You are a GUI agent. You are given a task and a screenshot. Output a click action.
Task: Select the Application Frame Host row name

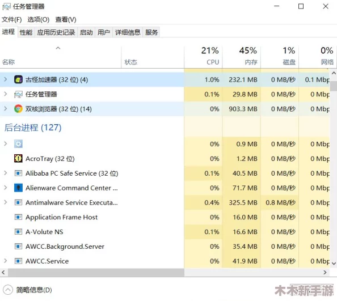click(61, 217)
